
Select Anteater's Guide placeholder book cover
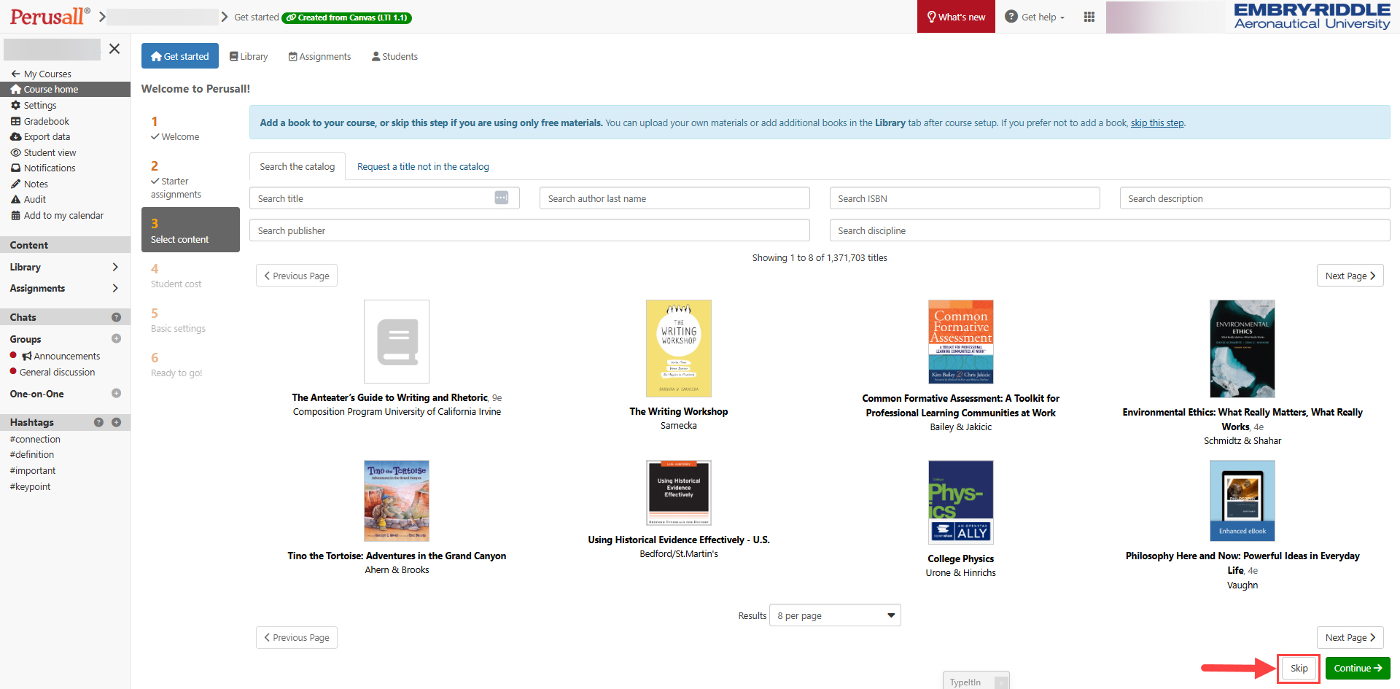point(397,341)
